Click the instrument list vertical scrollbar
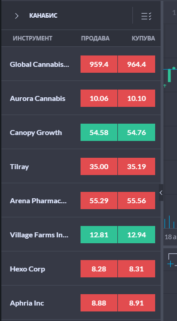The height and width of the screenshot is (321, 177). point(162,92)
